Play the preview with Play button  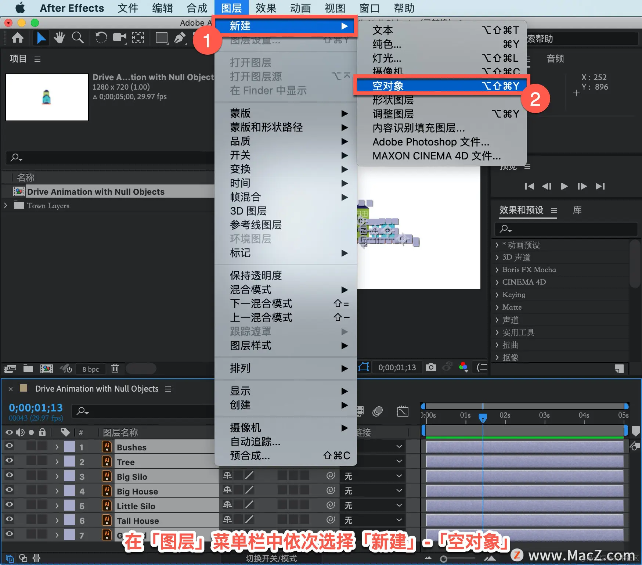tap(564, 186)
